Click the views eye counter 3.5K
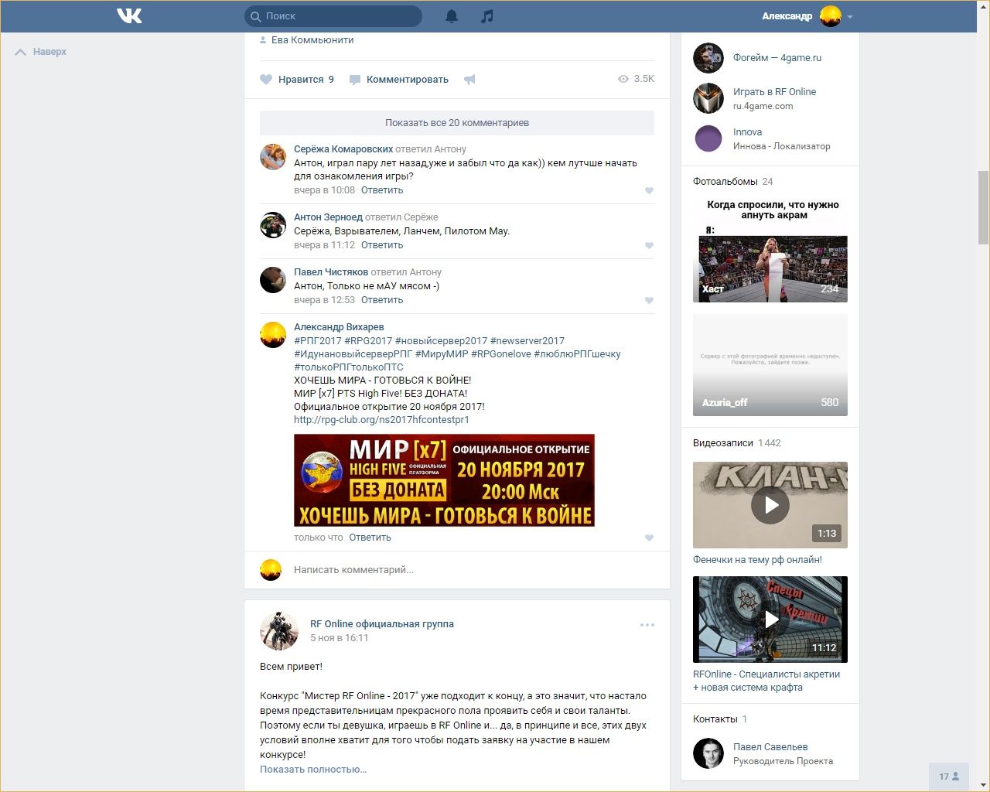The width and height of the screenshot is (990, 792). (x=636, y=79)
